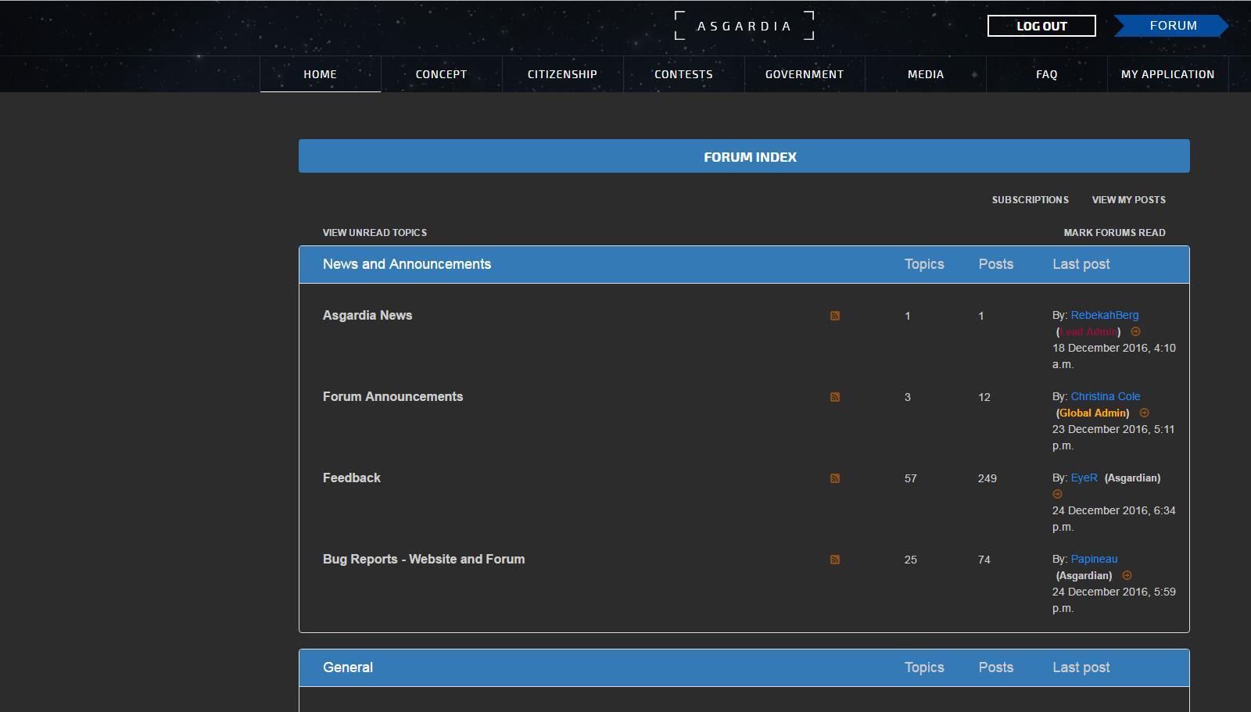Image resolution: width=1251 pixels, height=712 pixels.
Task: Click the Forum arrow button
Action: (x=1171, y=26)
